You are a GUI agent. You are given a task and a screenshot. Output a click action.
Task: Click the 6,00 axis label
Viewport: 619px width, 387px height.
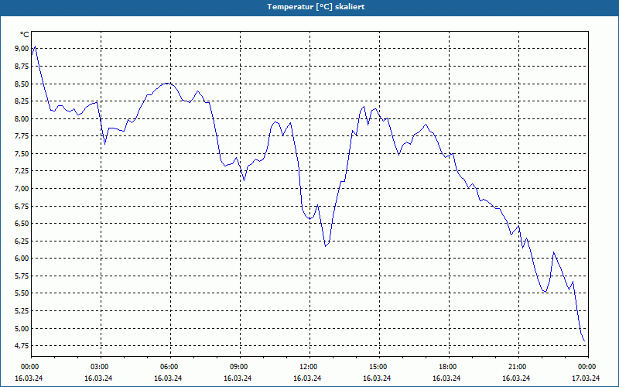22,259
